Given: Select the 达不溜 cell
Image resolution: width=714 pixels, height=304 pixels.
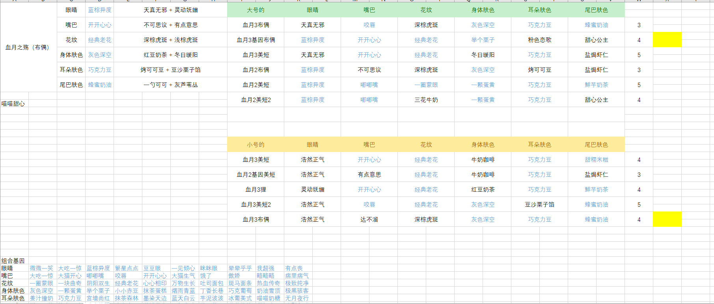Looking at the screenshot, I should click(x=369, y=219).
